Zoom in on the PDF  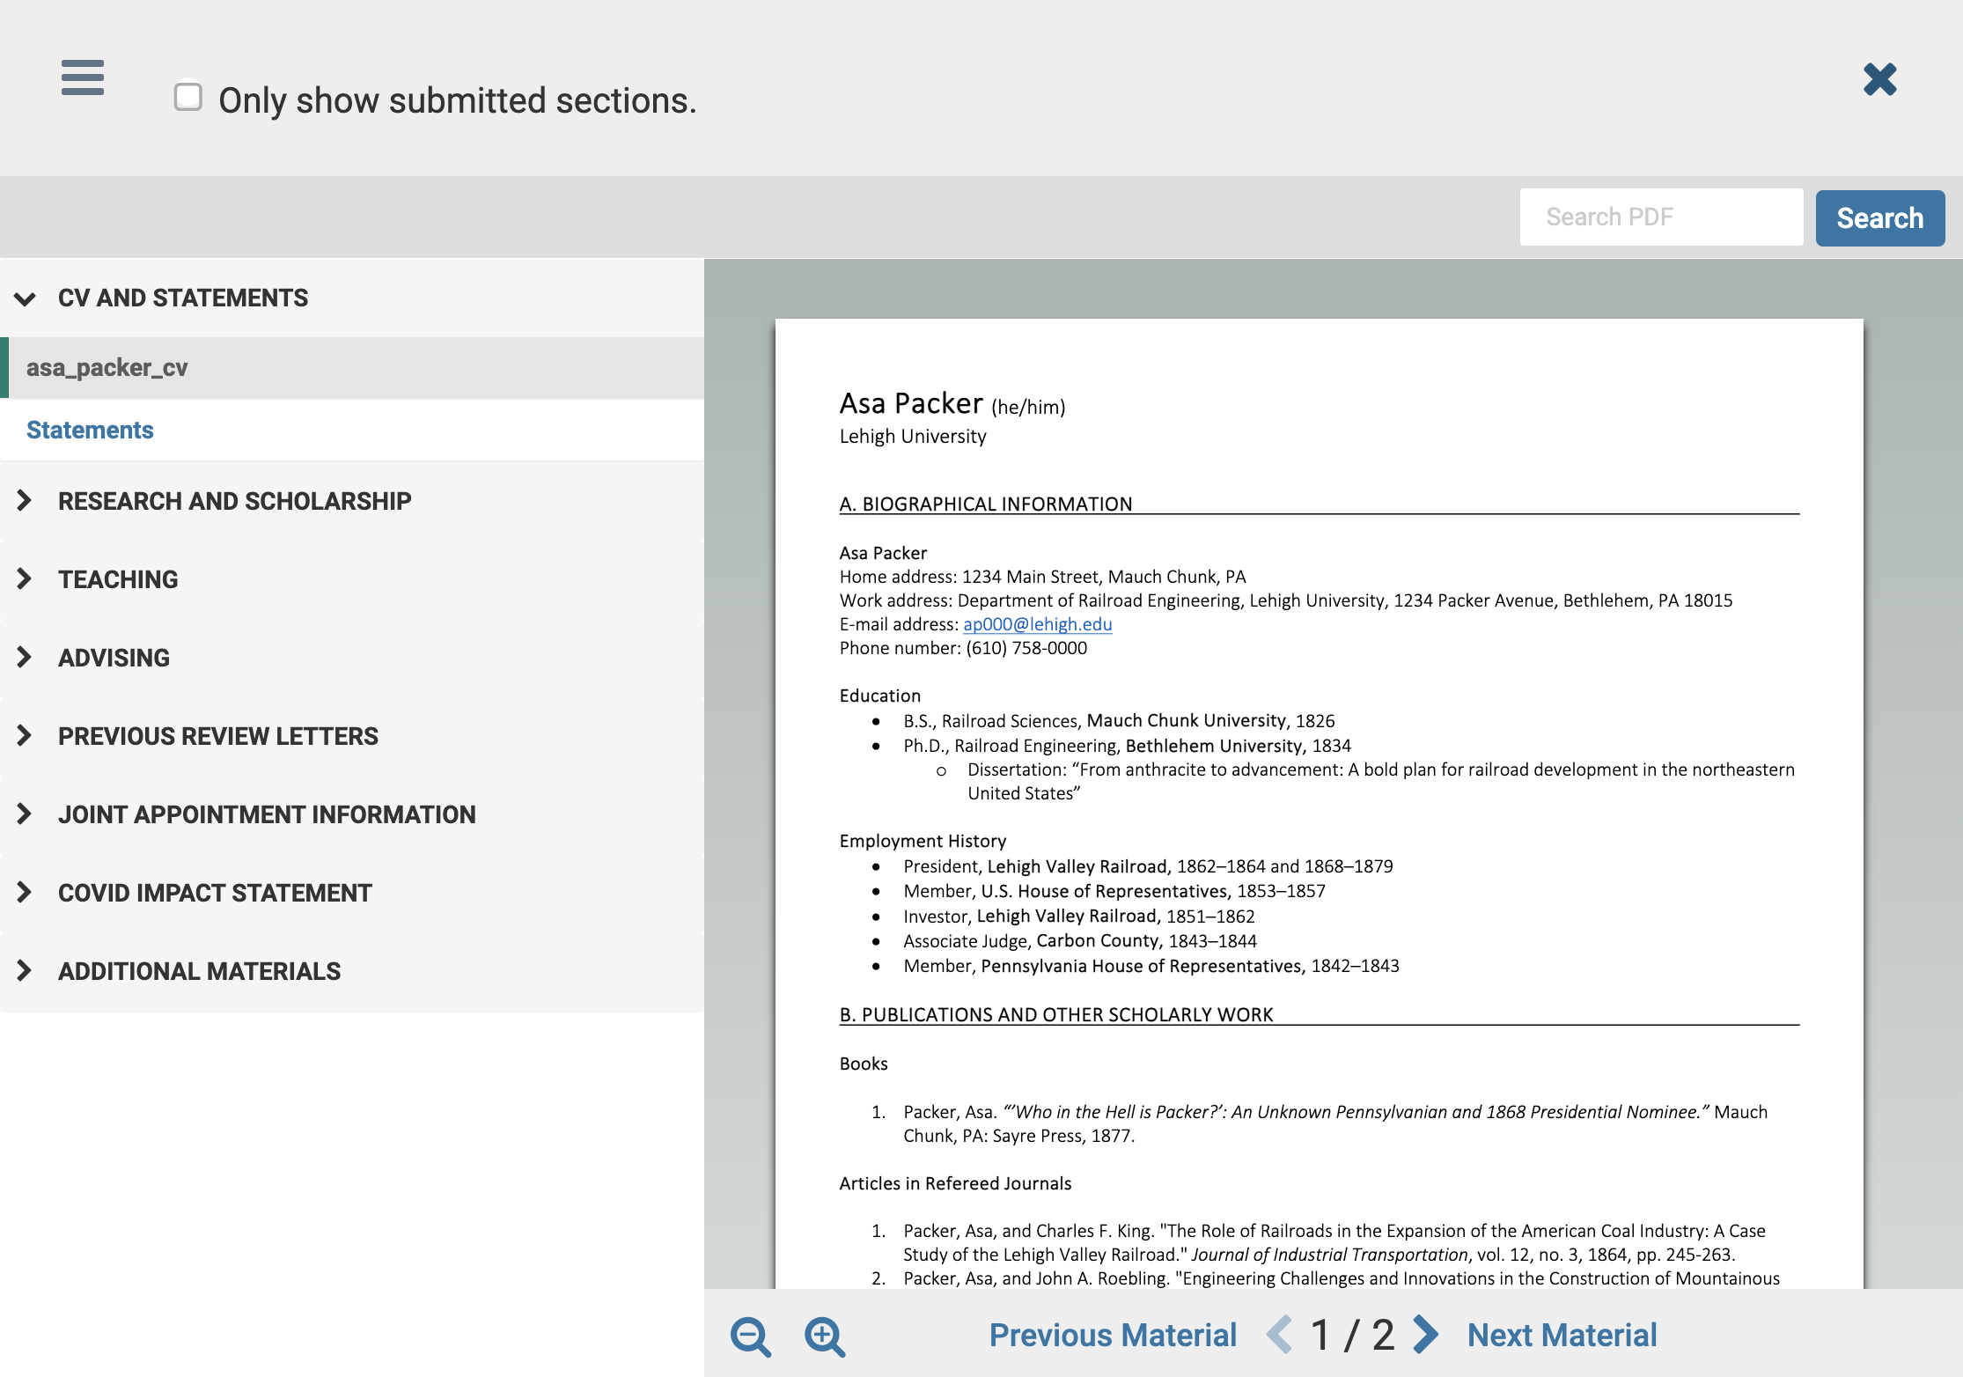825,1336
